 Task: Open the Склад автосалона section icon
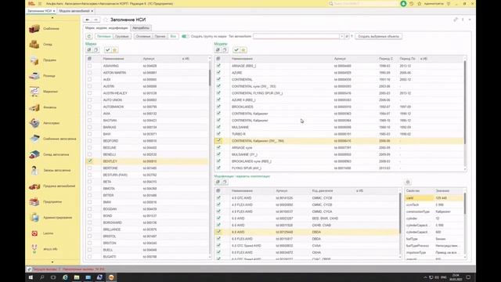click(34, 154)
